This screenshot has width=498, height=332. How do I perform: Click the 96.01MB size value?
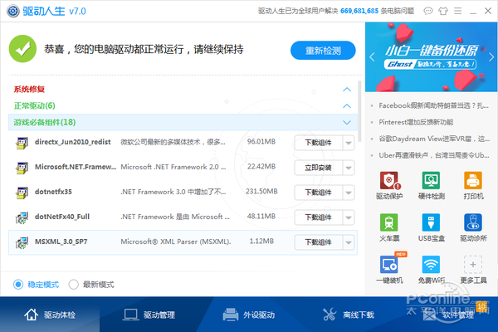pos(261,141)
